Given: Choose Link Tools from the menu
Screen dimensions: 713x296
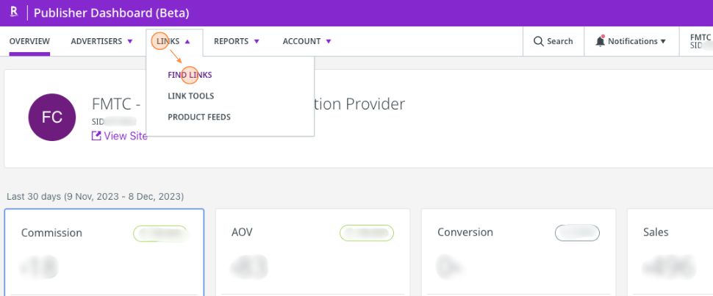Looking at the screenshot, I should (190, 96).
